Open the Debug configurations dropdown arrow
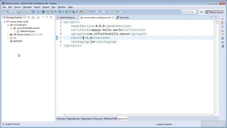This screenshot has height=128, width=227. (x=63, y=12)
